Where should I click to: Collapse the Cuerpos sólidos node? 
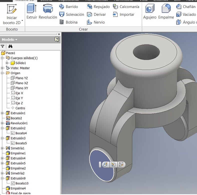click(x=2, y=58)
